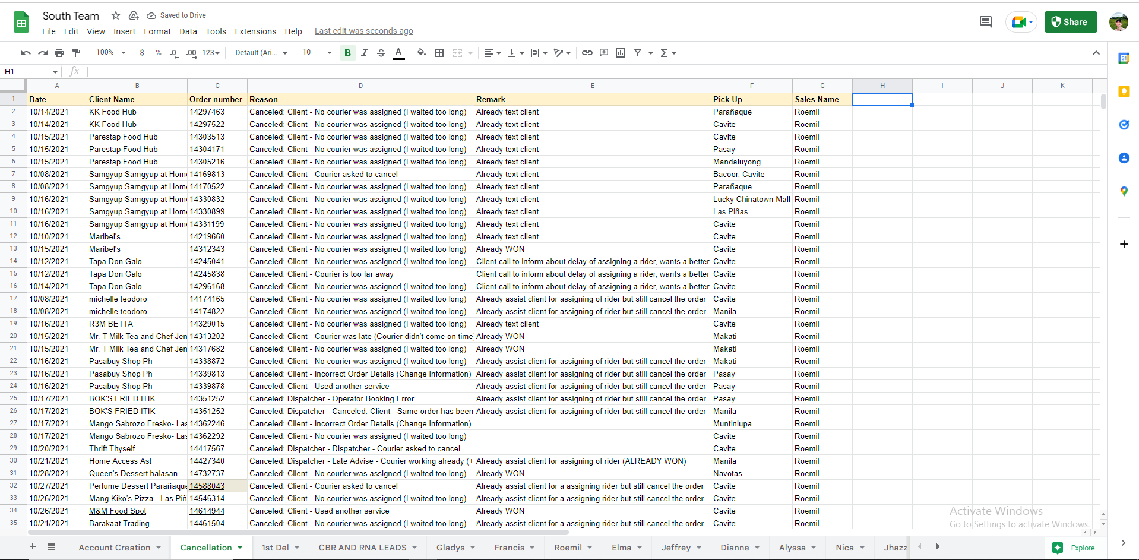
Task: Open Google Maps side panel
Action: pyautogui.click(x=1124, y=191)
